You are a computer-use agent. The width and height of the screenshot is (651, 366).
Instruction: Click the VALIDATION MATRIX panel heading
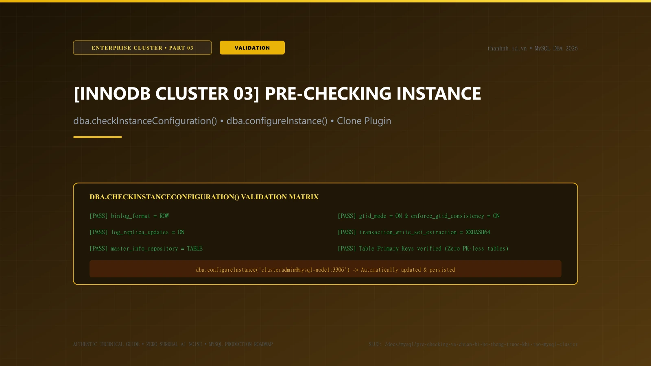[204, 197]
